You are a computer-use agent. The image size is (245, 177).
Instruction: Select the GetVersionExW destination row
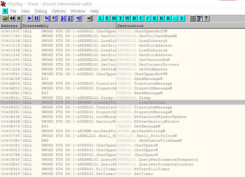[123, 60]
